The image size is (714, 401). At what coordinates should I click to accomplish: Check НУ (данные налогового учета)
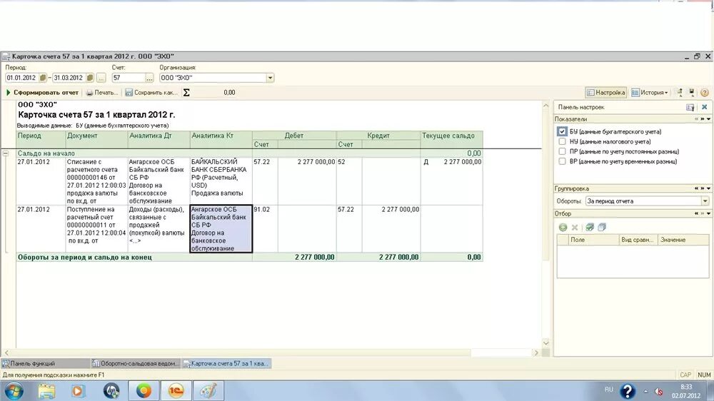click(562, 141)
